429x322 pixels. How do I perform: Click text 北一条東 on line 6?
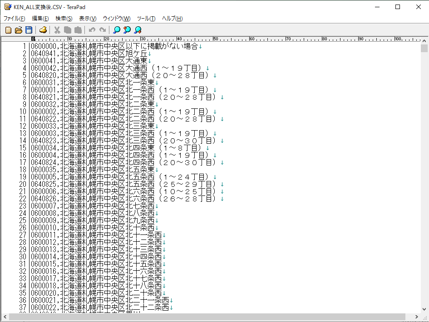click(140, 82)
